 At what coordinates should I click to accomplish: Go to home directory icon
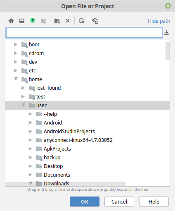[x=11, y=21]
